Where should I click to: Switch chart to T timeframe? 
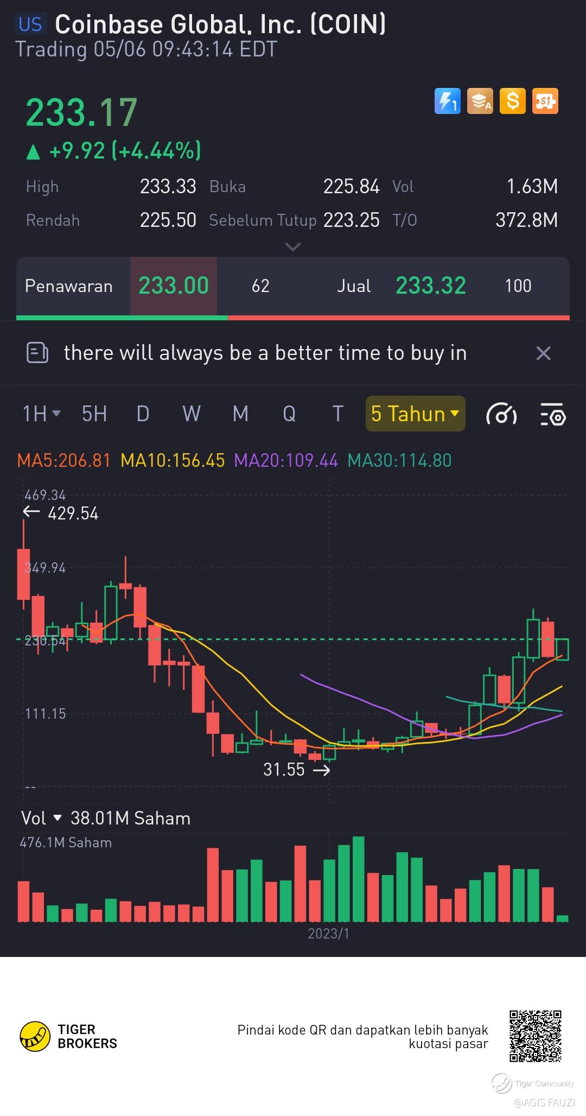point(337,414)
